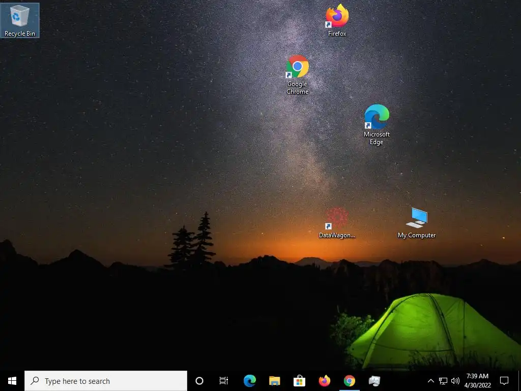This screenshot has height=391, width=521.
Task: Select the Google Chrome desktop shortcut
Action: [x=297, y=75]
